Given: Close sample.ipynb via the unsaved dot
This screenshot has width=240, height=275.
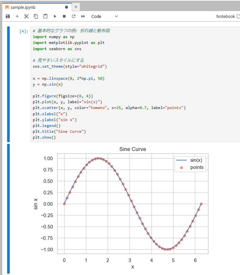Looking at the screenshot, I should click(66, 7).
